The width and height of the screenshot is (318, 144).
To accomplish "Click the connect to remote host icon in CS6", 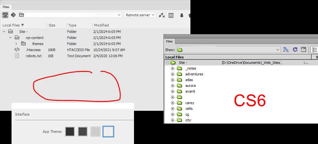I will pyautogui.click(x=286, y=49).
